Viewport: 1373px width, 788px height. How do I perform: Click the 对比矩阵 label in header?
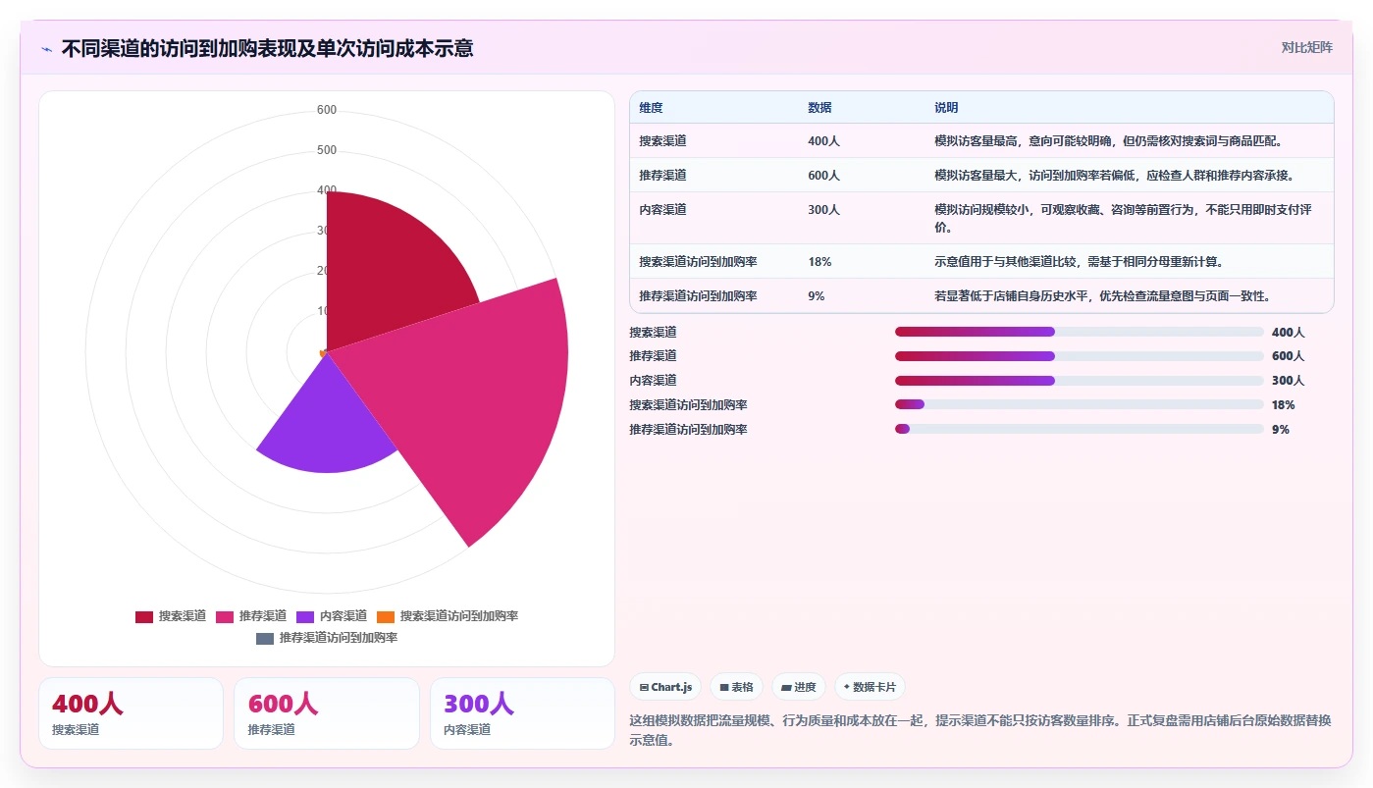[x=1306, y=47]
